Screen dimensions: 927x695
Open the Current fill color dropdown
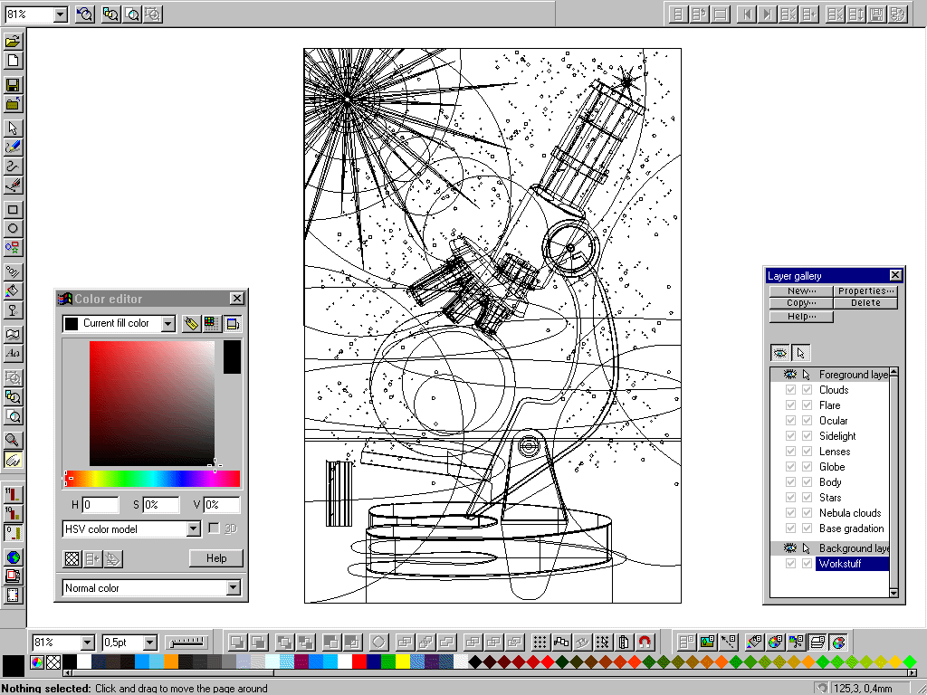click(x=167, y=323)
